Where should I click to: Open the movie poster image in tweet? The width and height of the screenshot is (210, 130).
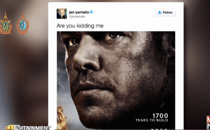point(116,80)
